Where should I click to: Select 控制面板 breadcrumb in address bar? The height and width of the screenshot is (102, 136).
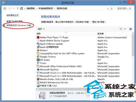pos(31,8)
